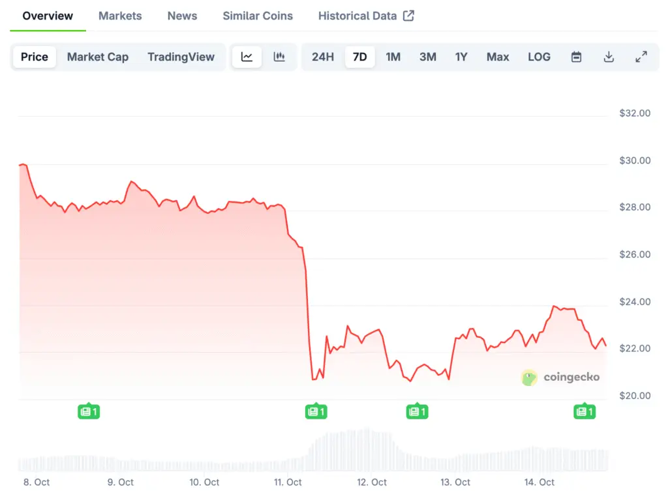Open the news marker near 11 Oct
This screenshot has width=668, height=491.
(316, 411)
